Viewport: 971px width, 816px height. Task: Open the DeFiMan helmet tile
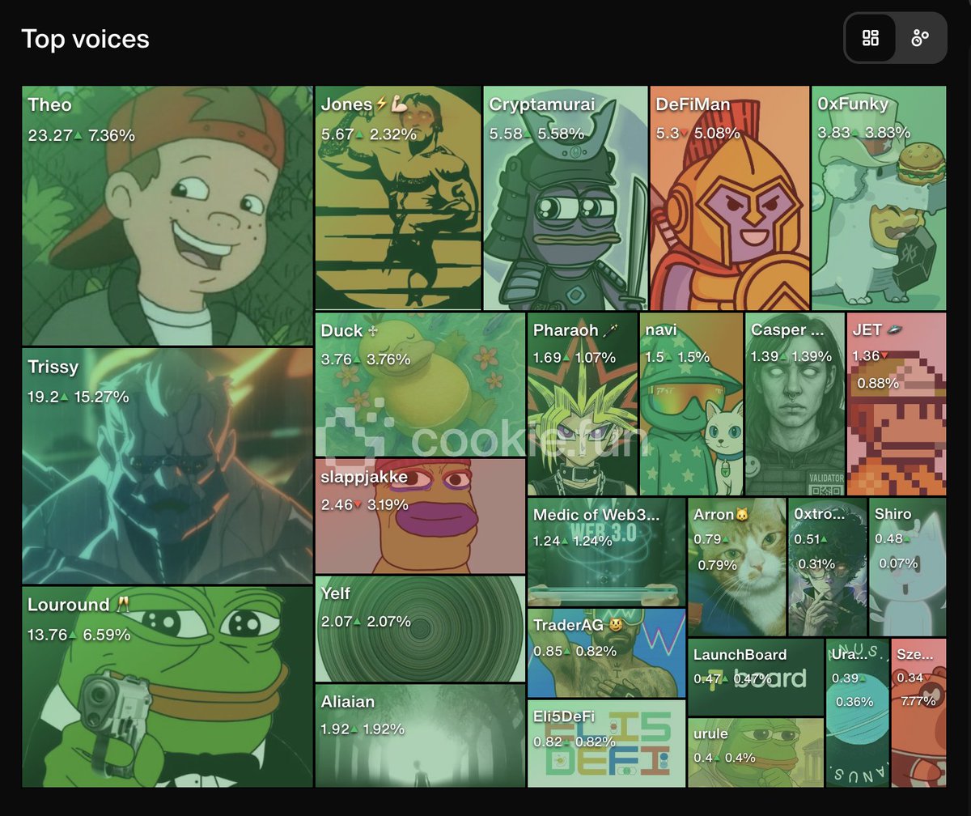(x=730, y=198)
